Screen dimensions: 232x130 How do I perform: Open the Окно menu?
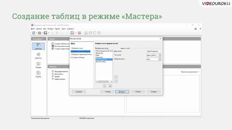pos(64,29)
